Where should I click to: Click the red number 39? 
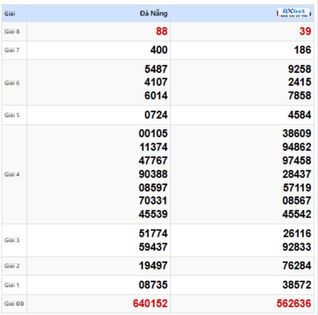tap(305, 31)
